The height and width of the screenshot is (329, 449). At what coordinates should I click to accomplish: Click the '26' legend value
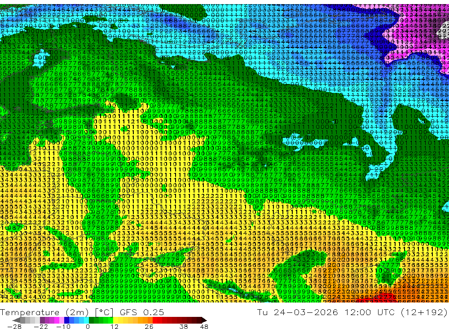coord(149,326)
